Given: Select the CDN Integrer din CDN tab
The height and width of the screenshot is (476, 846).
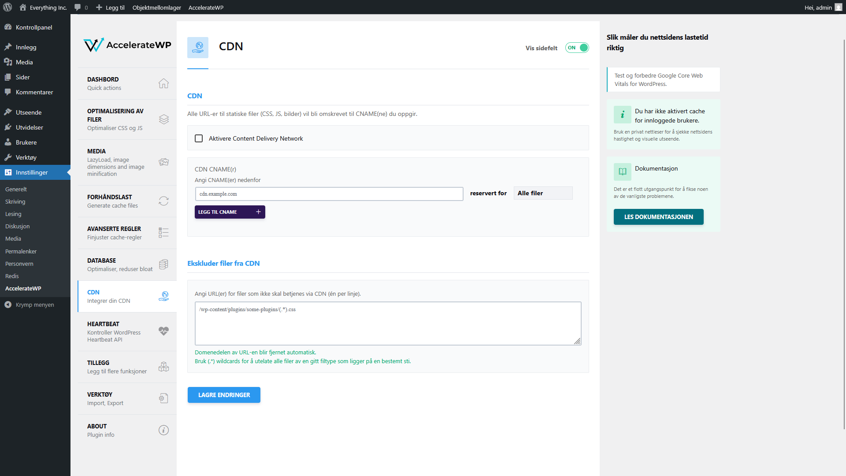Looking at the screenshot, I should (x=127, y=296).
